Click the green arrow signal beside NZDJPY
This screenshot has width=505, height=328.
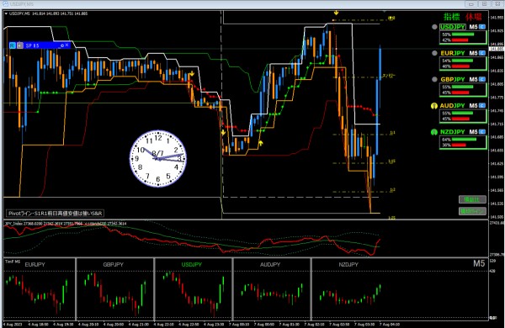[x=434, y=132]
